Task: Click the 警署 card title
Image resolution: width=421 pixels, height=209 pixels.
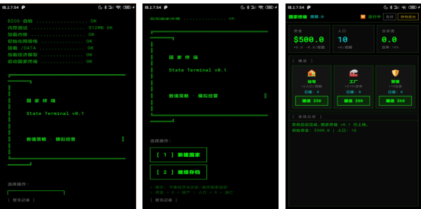Action: click(395, 81)
